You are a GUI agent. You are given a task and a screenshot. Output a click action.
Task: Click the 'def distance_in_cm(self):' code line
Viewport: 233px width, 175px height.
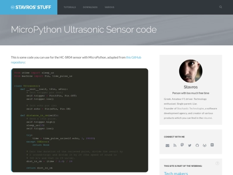pos(39,115)
